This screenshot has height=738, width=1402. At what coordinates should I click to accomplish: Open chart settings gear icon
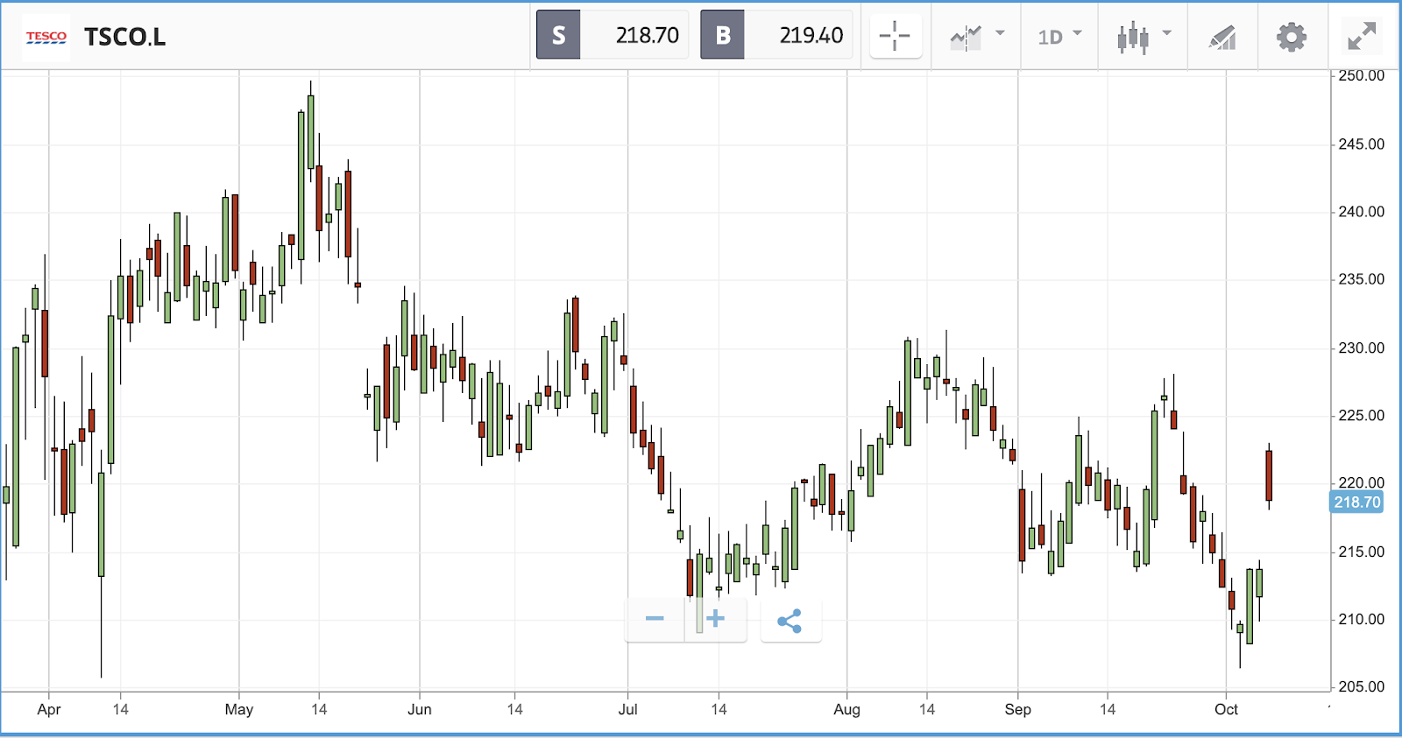pos(1292,37)
